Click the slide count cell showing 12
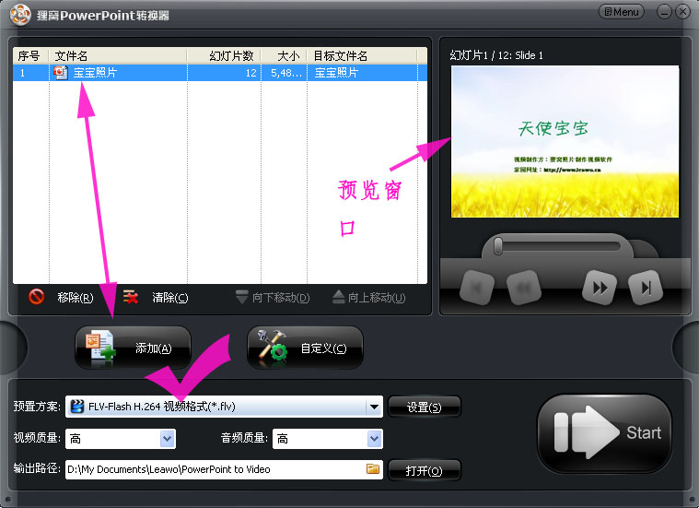699x508 pixels. (251, 73)
